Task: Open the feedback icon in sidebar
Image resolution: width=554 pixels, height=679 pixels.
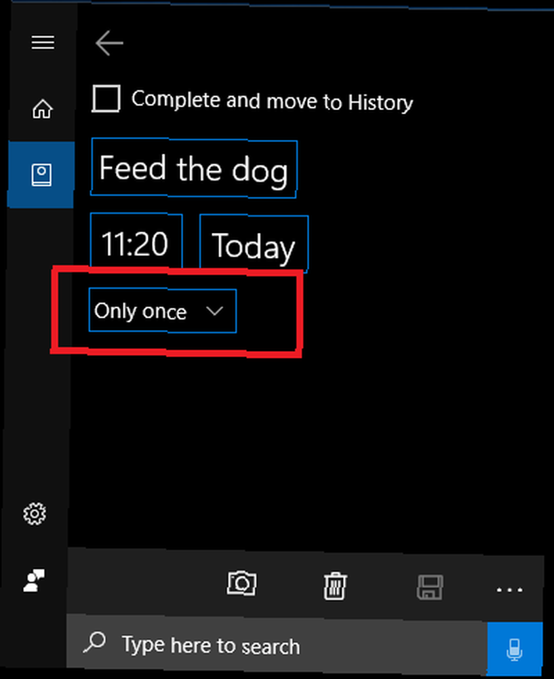Action: click(x=34, y=581)
